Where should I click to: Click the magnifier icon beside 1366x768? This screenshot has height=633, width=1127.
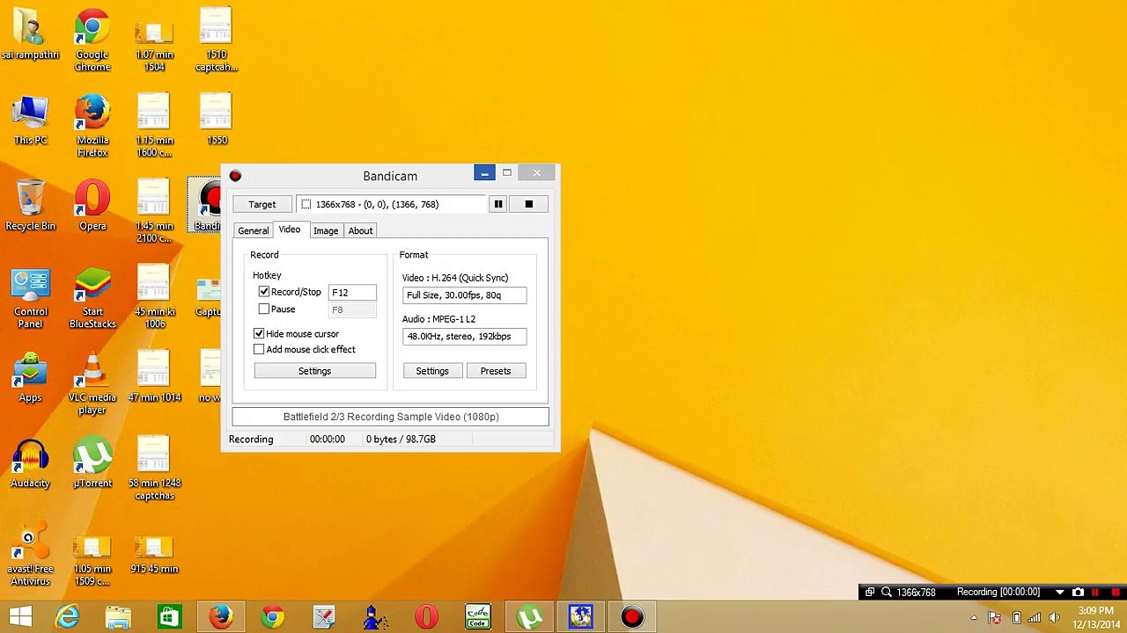887,593
